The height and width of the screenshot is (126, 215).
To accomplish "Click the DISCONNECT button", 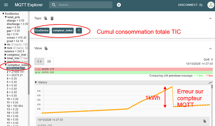I will (190, 5).
